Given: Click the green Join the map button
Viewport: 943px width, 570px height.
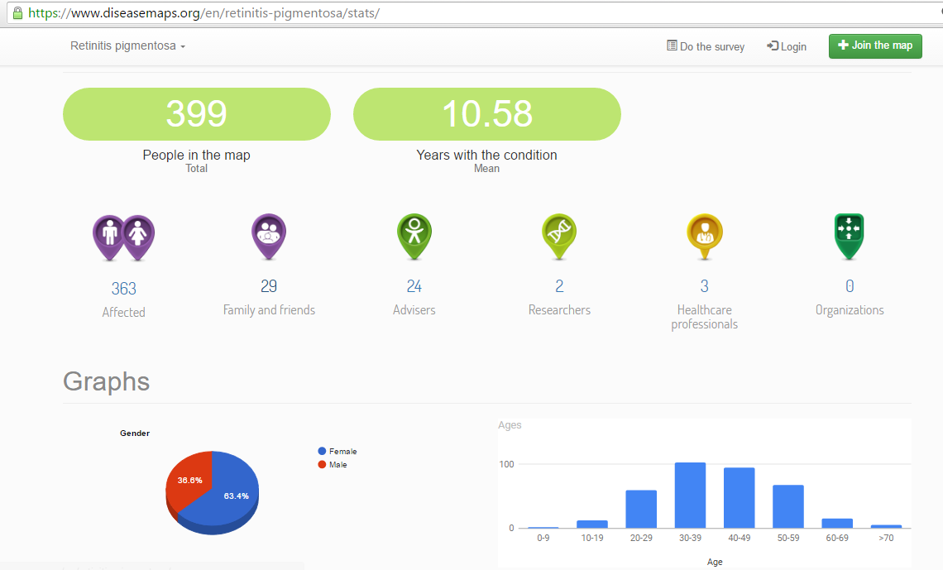Looking at the screenshot, I should click(x=875, y=46).
